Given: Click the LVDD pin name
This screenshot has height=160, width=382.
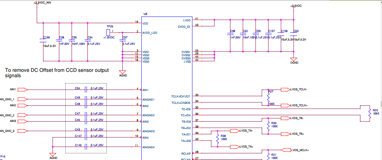Looking at the screenshot, I should click(187, 20).
